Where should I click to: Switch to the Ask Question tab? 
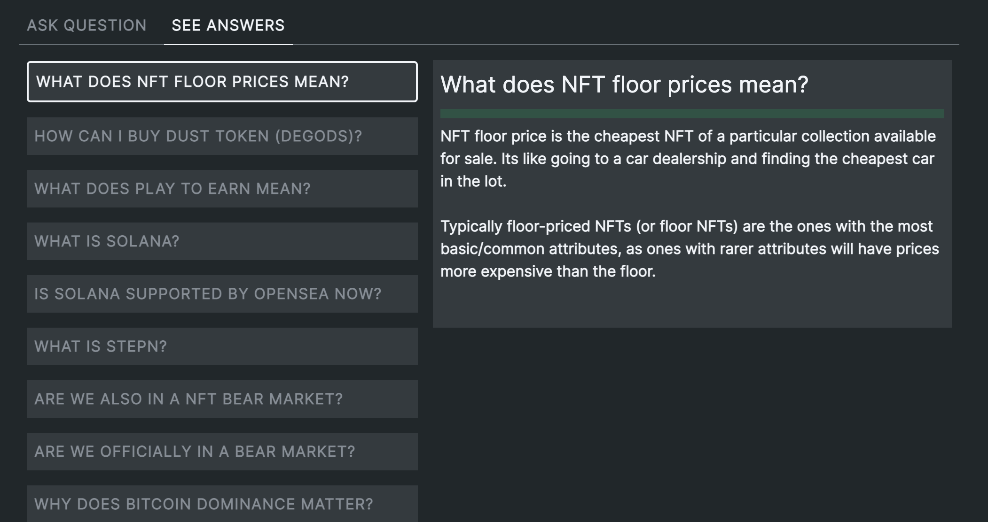pyautogui.click(x=86, y=25)
